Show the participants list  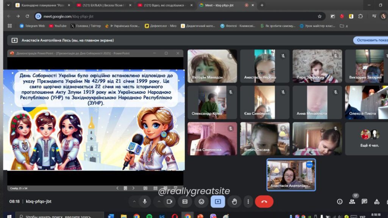tap(352, 202)
